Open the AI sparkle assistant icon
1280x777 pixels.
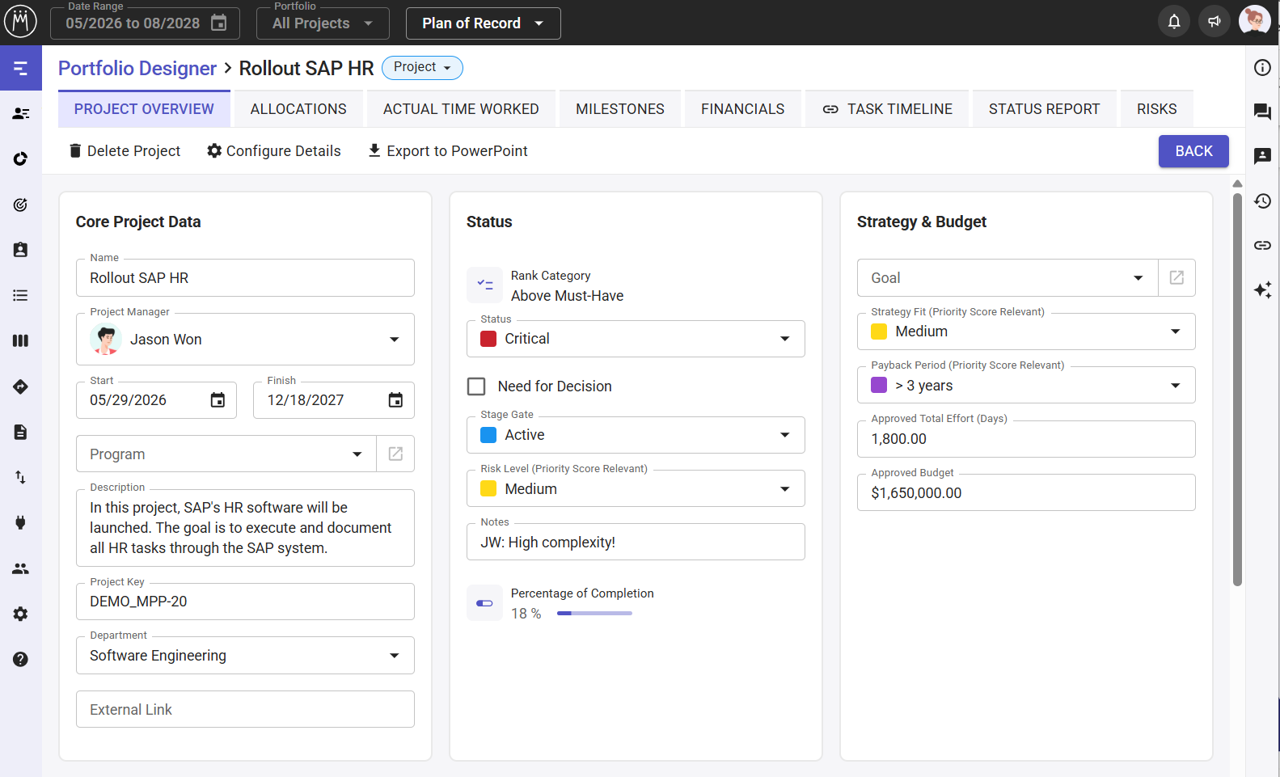pyautogui.click(x=1262, y=289)
